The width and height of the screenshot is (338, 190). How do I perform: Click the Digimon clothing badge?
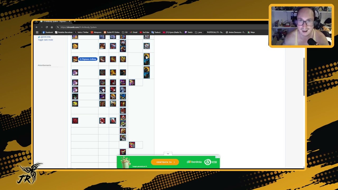pyautogui.click(x=88, y=59)
